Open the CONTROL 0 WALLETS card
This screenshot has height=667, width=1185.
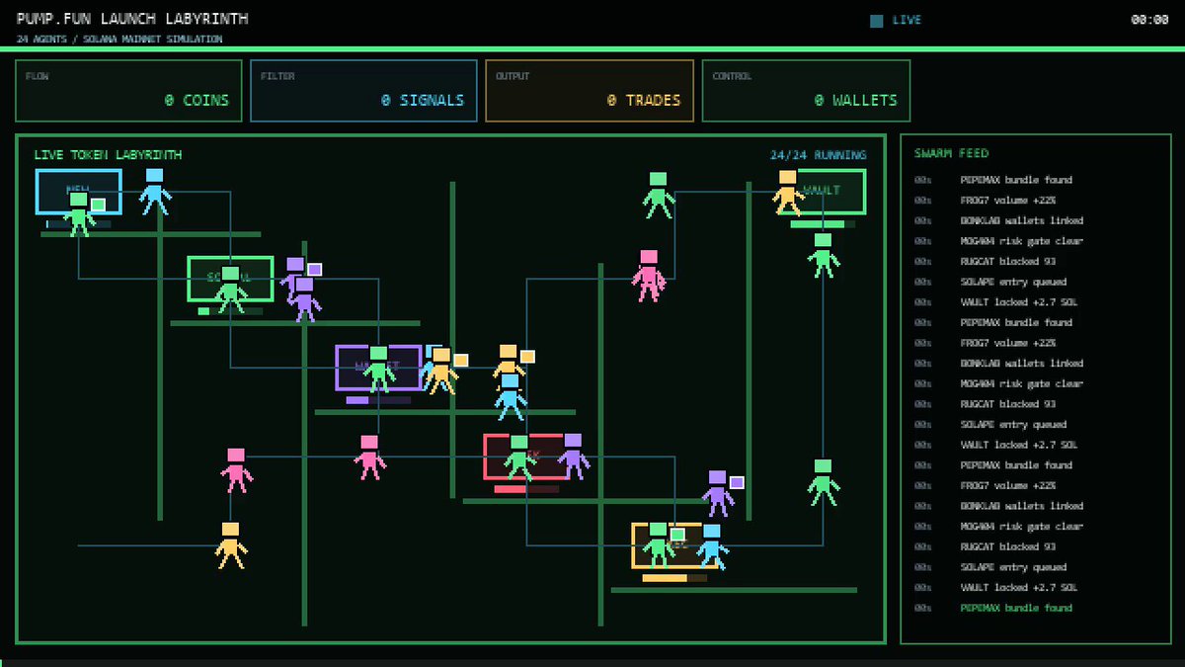[x=806, y=91]
